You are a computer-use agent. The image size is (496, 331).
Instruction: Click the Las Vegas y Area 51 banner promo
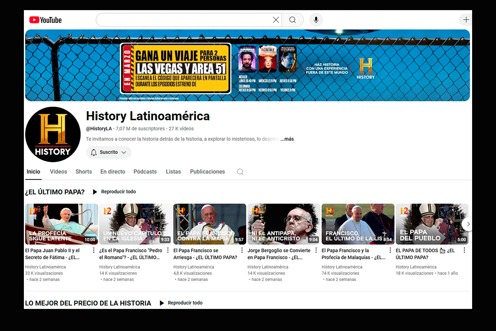[x=175, y=68]
